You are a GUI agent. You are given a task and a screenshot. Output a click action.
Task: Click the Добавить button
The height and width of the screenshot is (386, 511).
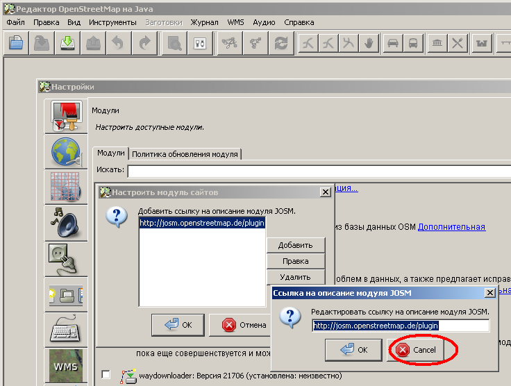pos(296,245)
